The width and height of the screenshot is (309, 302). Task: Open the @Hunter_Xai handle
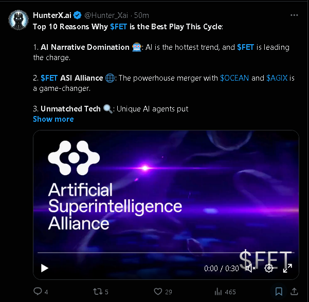(106, 15)
